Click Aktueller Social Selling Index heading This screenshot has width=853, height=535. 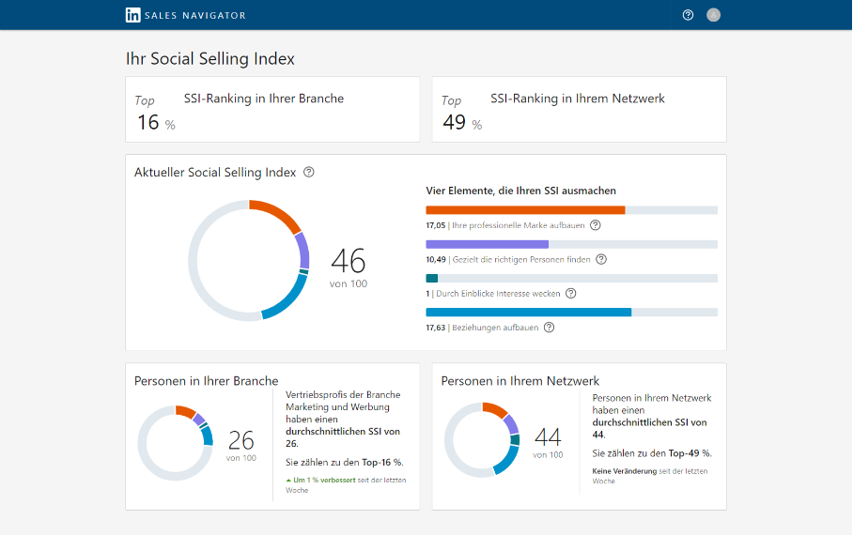click(x=215, y=173)
